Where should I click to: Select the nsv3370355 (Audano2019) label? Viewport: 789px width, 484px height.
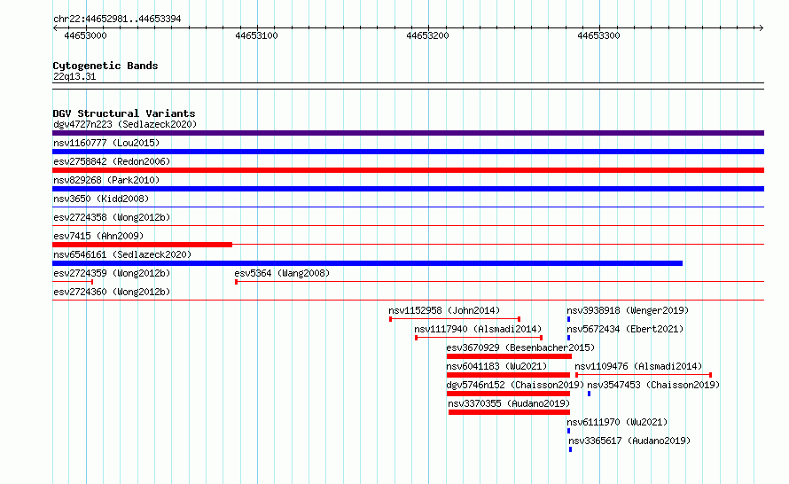pos(509,403)
